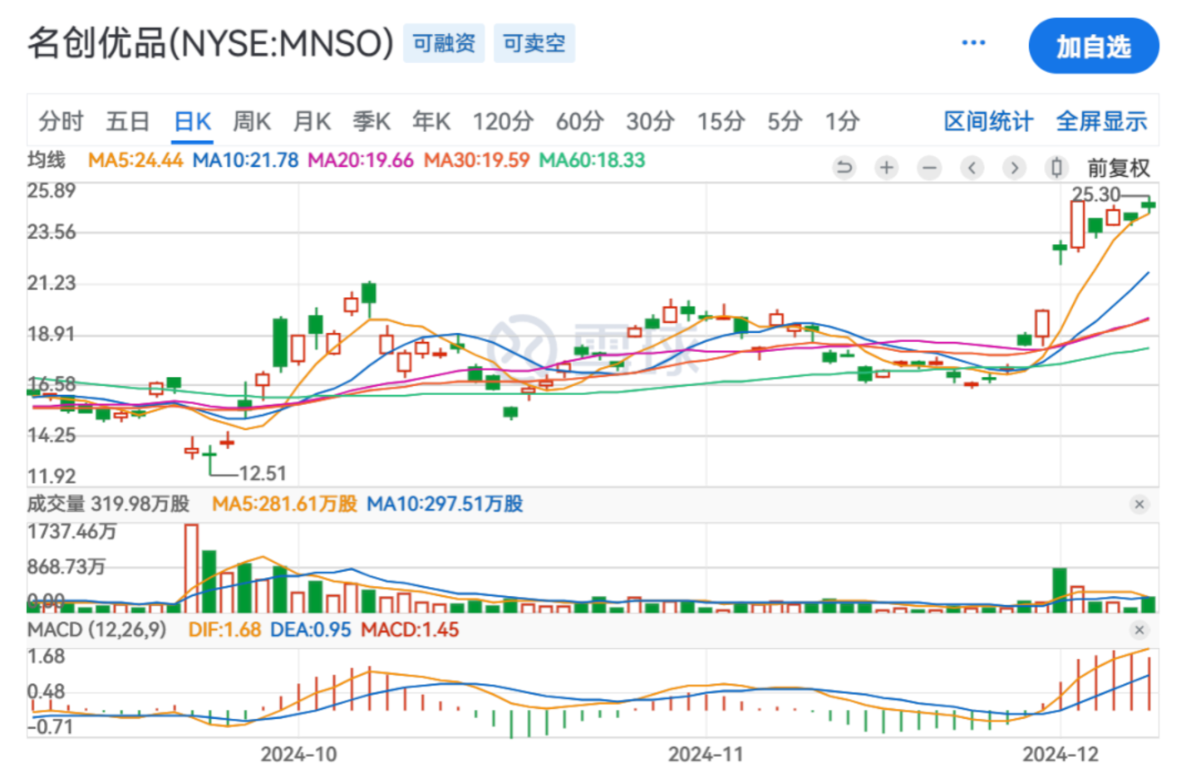This screenshot has height=772, width=1196.
Task: Click the candlestick chart style icon
Action: 1056,169
